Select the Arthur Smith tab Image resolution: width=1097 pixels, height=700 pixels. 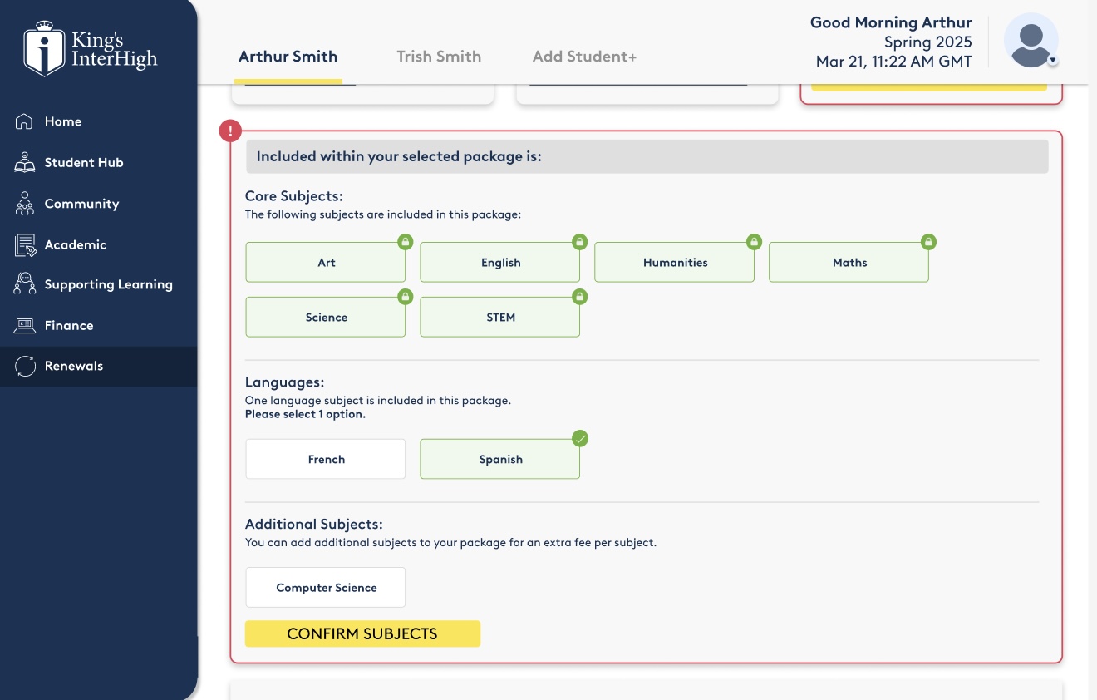click(288, 57)
